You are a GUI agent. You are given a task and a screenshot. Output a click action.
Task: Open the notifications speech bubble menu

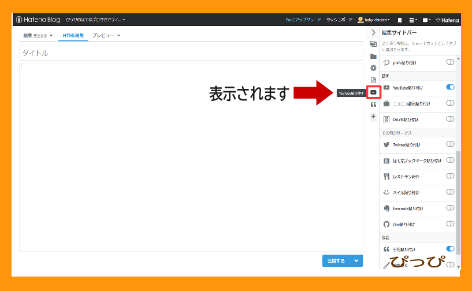(426, 20)
